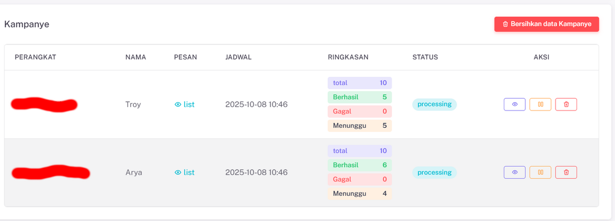
Task: Select the Arya name cell
Action: 134,172
